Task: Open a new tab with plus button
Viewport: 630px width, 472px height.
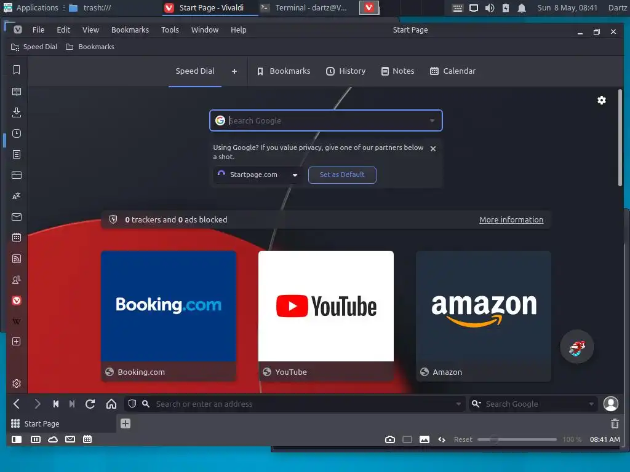Action: click(x=126, y=423)
